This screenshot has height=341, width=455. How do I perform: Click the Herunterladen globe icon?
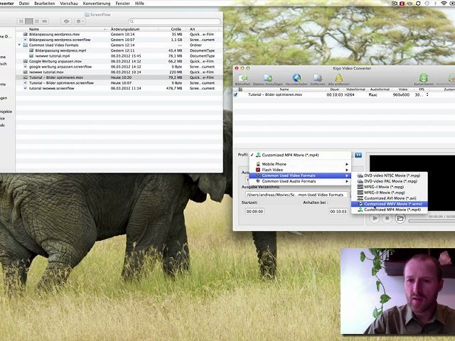(x=296, y=78)
